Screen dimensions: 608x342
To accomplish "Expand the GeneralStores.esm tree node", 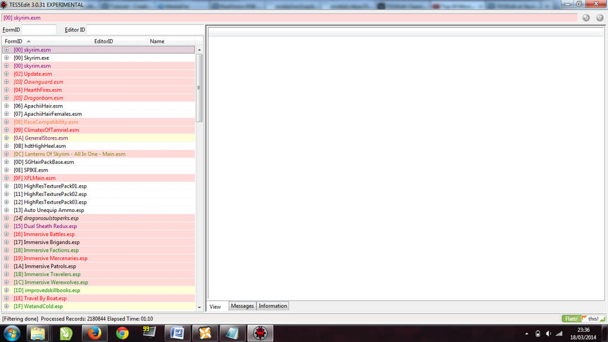I will [x=7, y=138].
